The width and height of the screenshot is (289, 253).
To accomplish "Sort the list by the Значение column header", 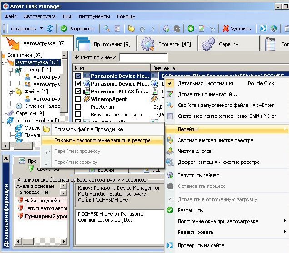I will click(219, 68).
